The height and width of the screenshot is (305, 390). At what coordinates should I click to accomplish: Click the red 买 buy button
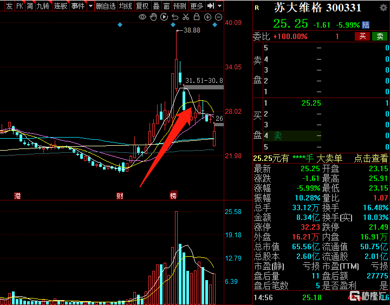pyautogui.click(x=362, y=36)
